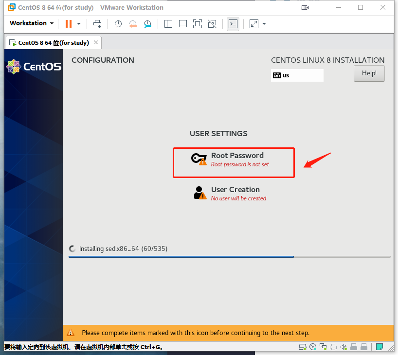Click the VMware app icon in title bar
Image resolution: width=398 pixels, height=355 pixels.
[x=12, y=7]
